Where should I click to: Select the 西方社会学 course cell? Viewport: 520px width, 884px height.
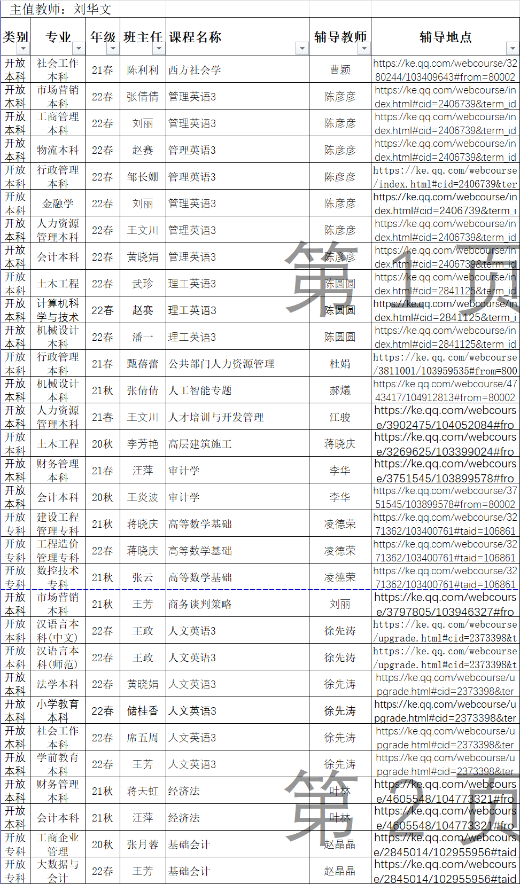238,69
